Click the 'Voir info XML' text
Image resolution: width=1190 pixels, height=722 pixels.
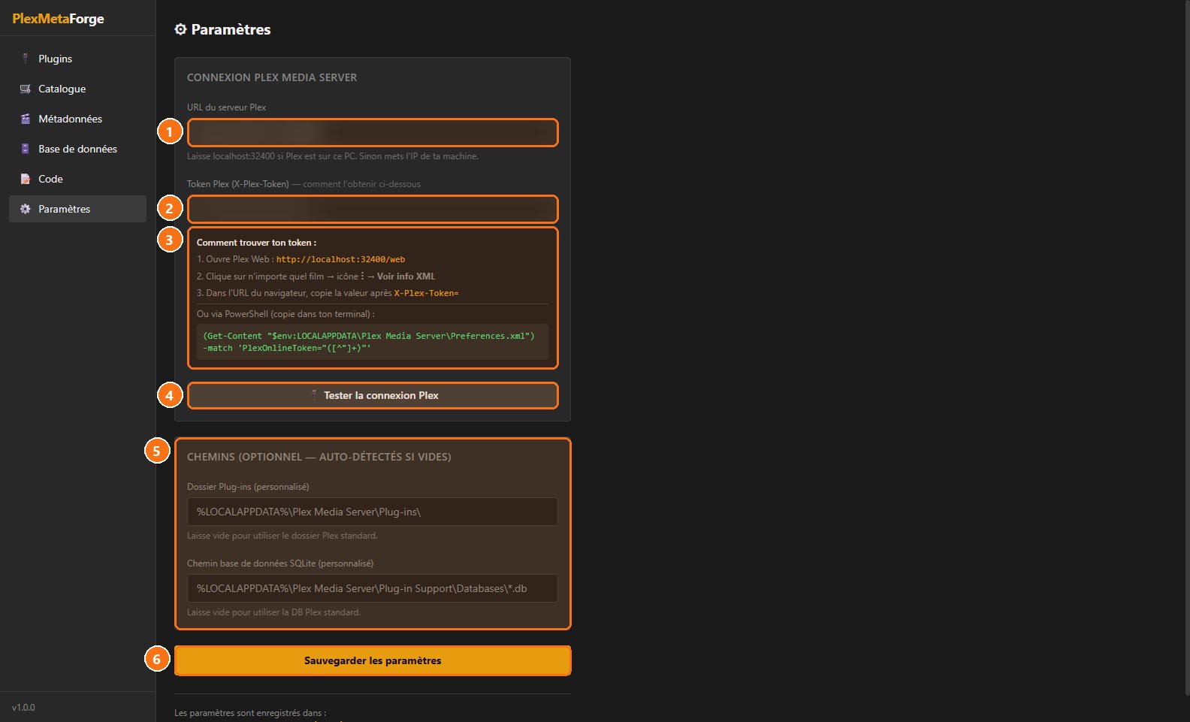[x=406, y=276]
